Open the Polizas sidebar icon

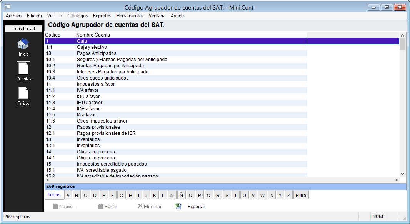coord(23,93)
